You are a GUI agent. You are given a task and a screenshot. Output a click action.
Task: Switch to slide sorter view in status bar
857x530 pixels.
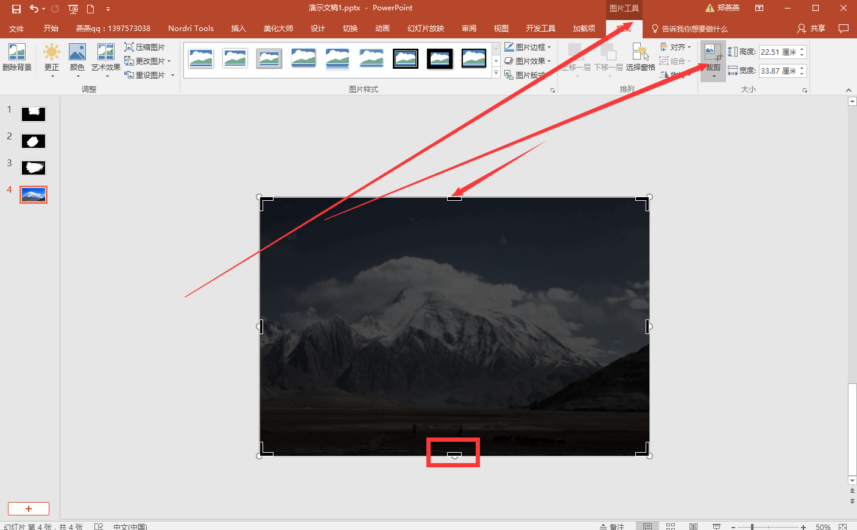671,526
